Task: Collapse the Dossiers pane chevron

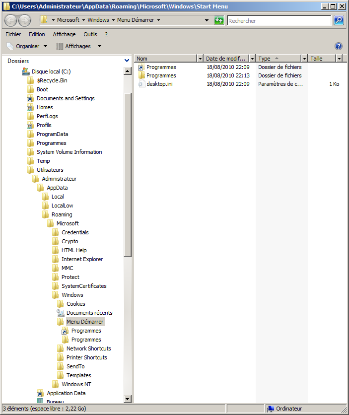Action: coord(127,61)
